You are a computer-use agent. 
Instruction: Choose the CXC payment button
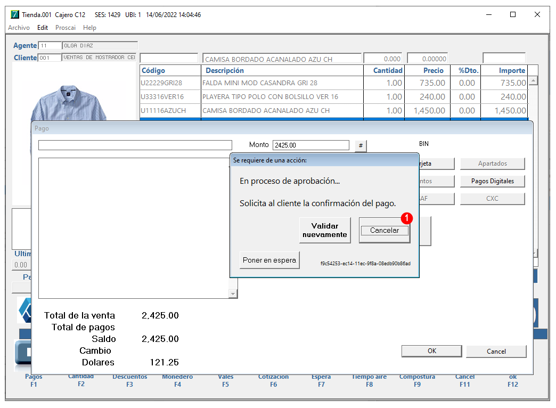[x=493, y=198]
